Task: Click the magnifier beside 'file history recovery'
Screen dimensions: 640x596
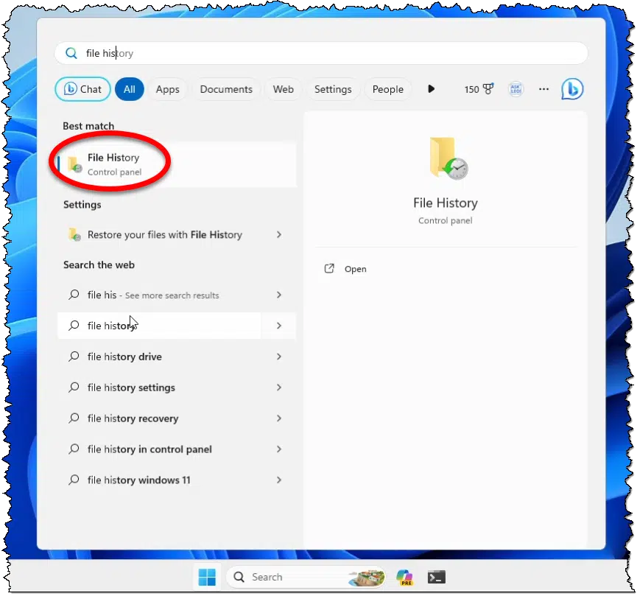Action: (74, 418)
